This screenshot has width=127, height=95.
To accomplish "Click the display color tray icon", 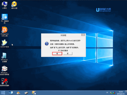I will (x=114, y=93).
